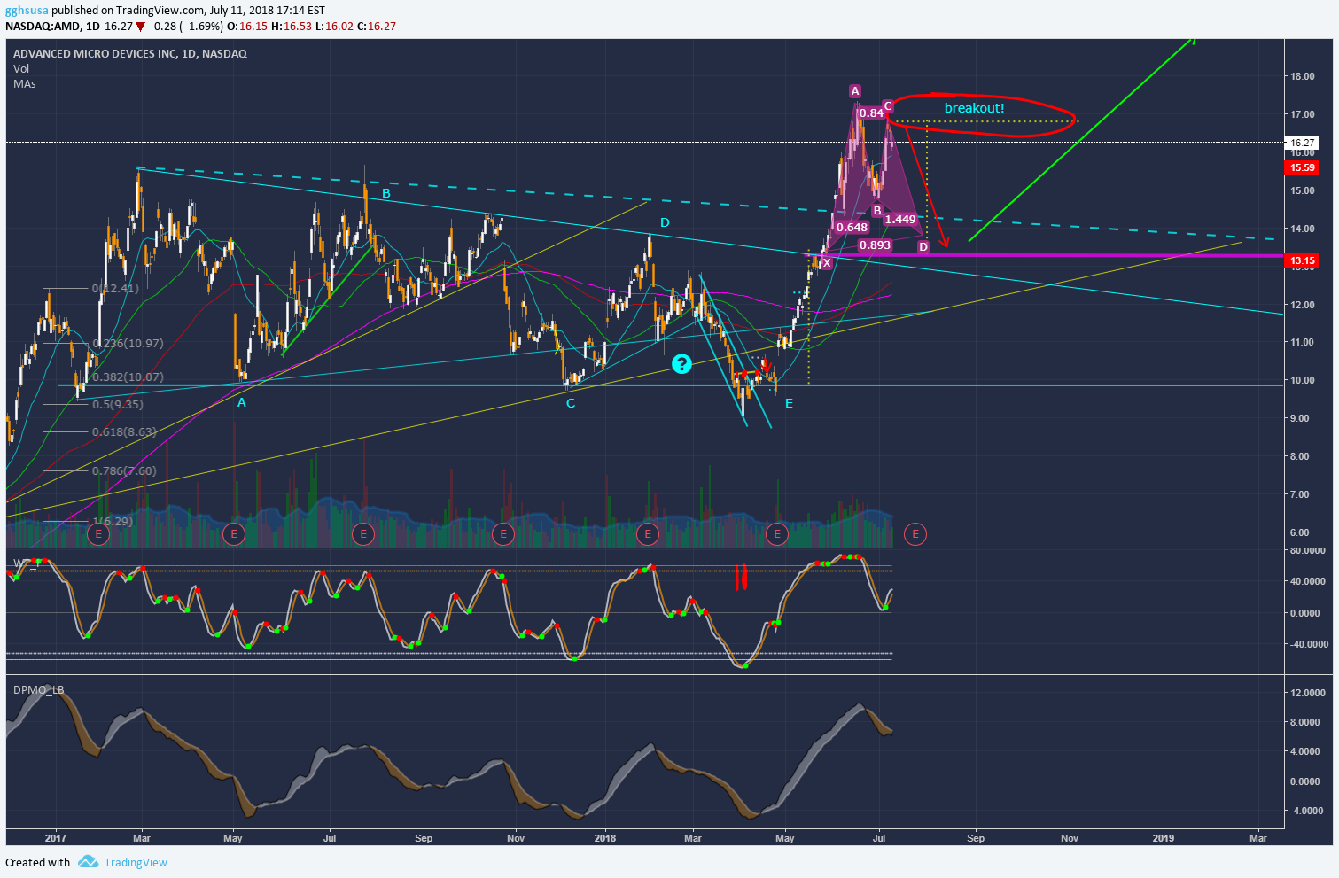Click the 0.648 pattern ratio label
The height and width of the screenshot is (878, 1339).
click(x=852, y=228)
